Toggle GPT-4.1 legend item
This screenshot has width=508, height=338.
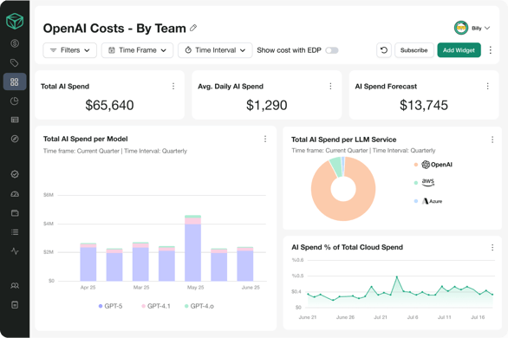(156, 306)
